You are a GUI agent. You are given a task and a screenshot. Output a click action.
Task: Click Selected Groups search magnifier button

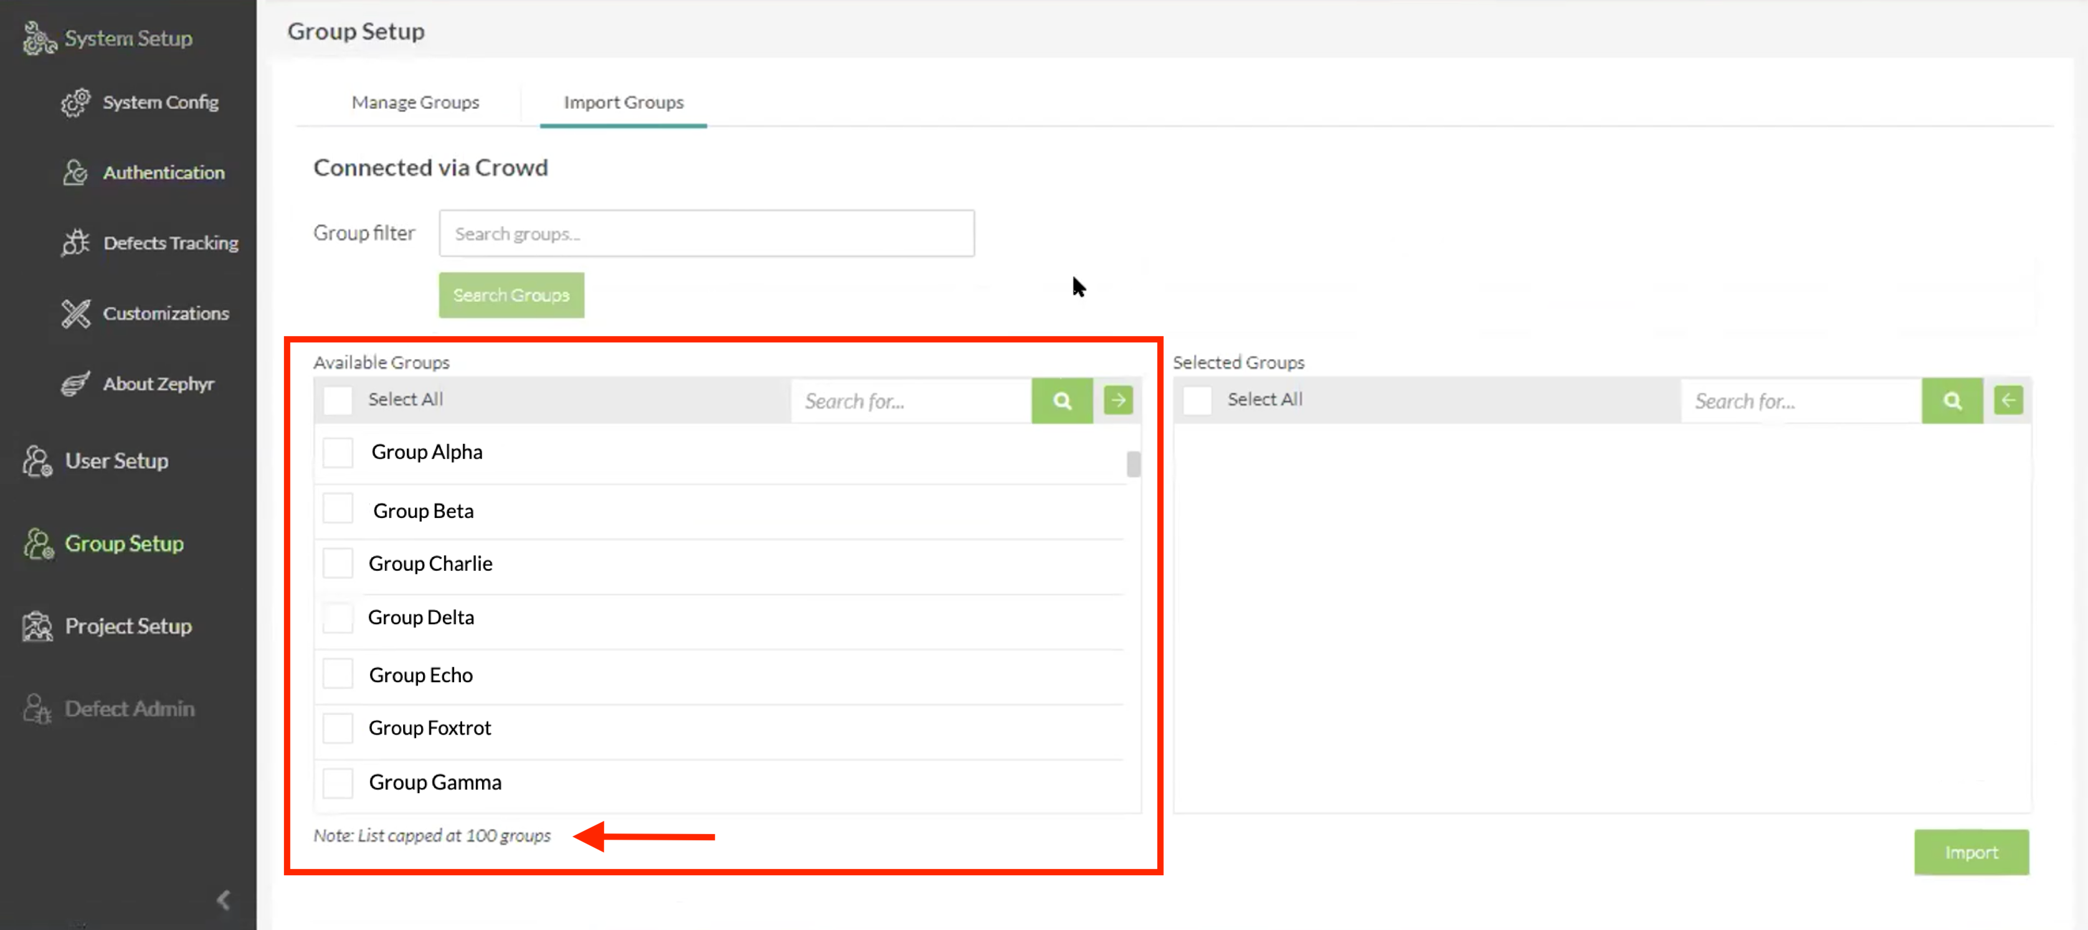[x=1952, y=400]
